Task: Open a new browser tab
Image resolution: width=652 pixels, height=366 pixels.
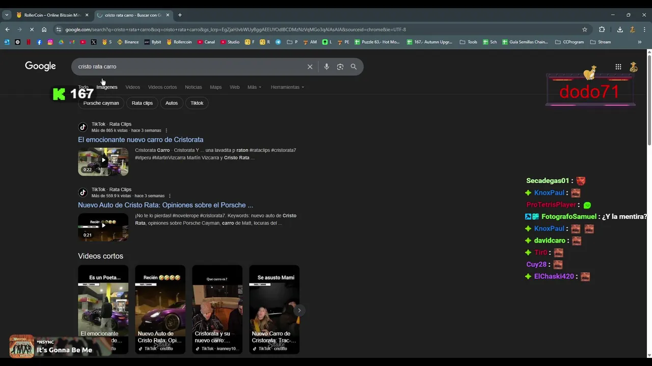Action: click(180, 15)
